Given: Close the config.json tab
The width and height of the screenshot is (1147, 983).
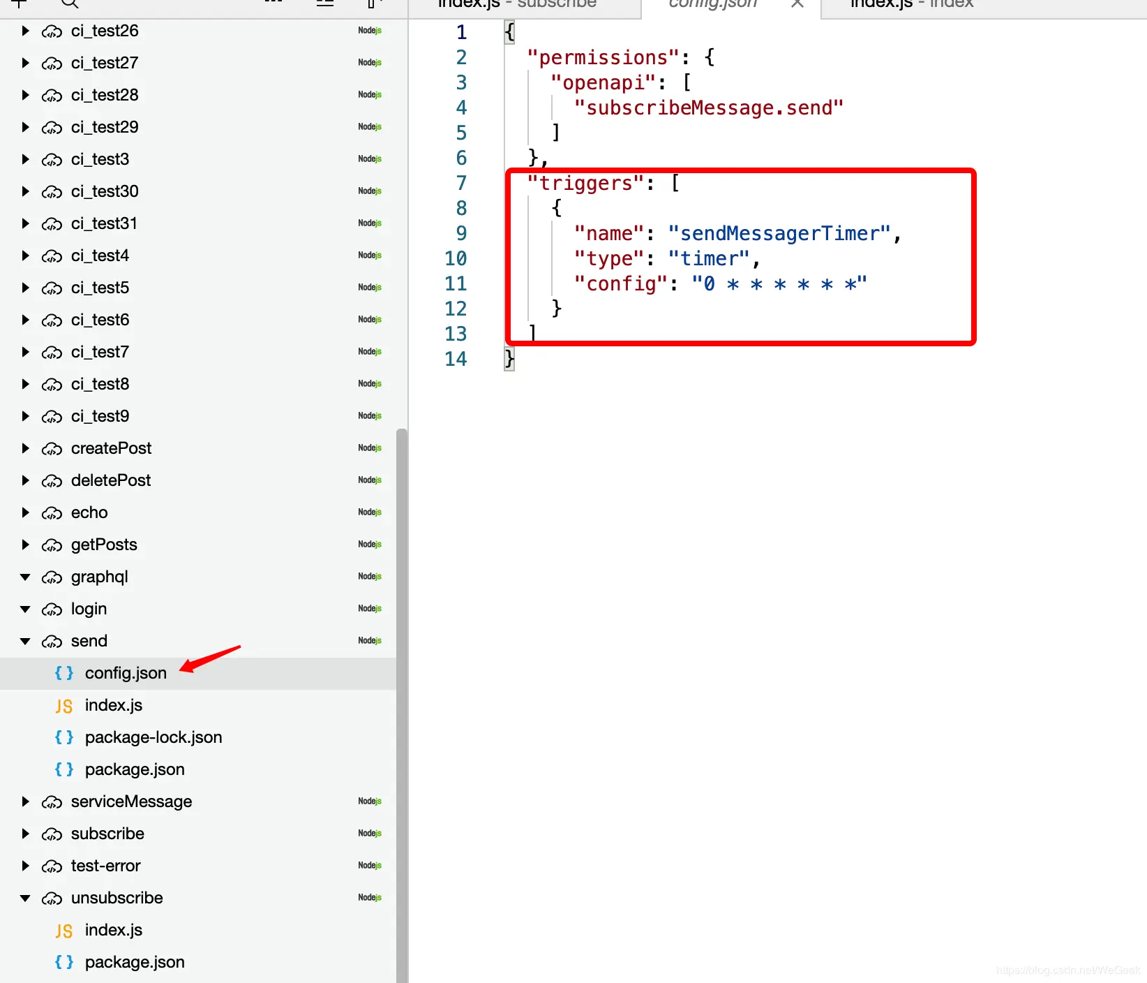Looking at the screenshot, I should [797, 4].
